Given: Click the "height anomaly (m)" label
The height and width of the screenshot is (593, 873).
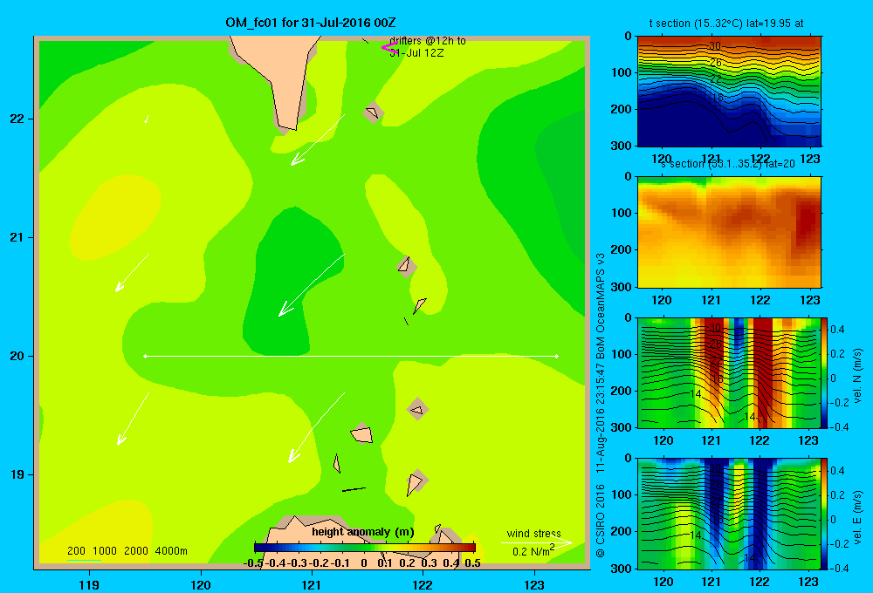Looking at the screenshot, I should tap(363, 532).
